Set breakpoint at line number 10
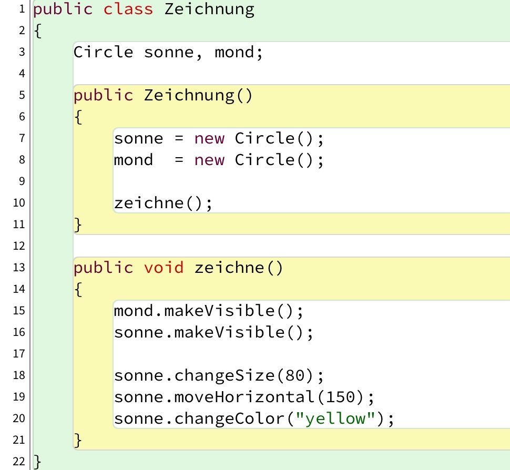 pos(19,203)
